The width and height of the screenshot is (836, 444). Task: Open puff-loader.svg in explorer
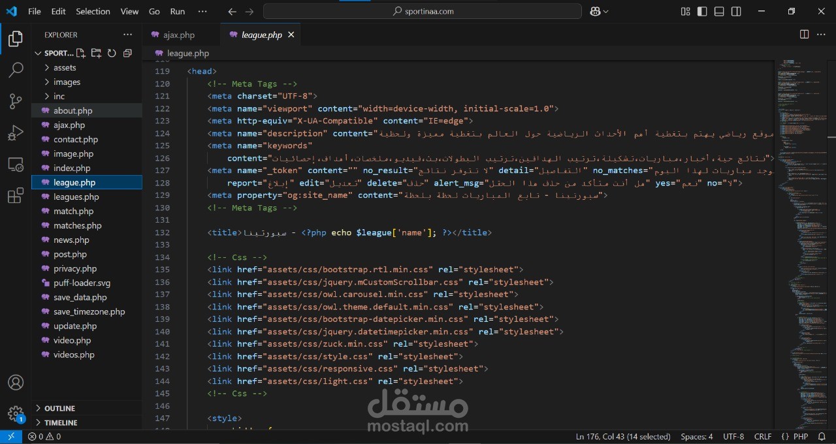(x=87, y=283)
